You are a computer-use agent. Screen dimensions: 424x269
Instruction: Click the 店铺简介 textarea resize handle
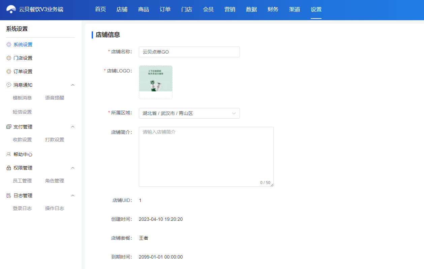coord(272,185)
